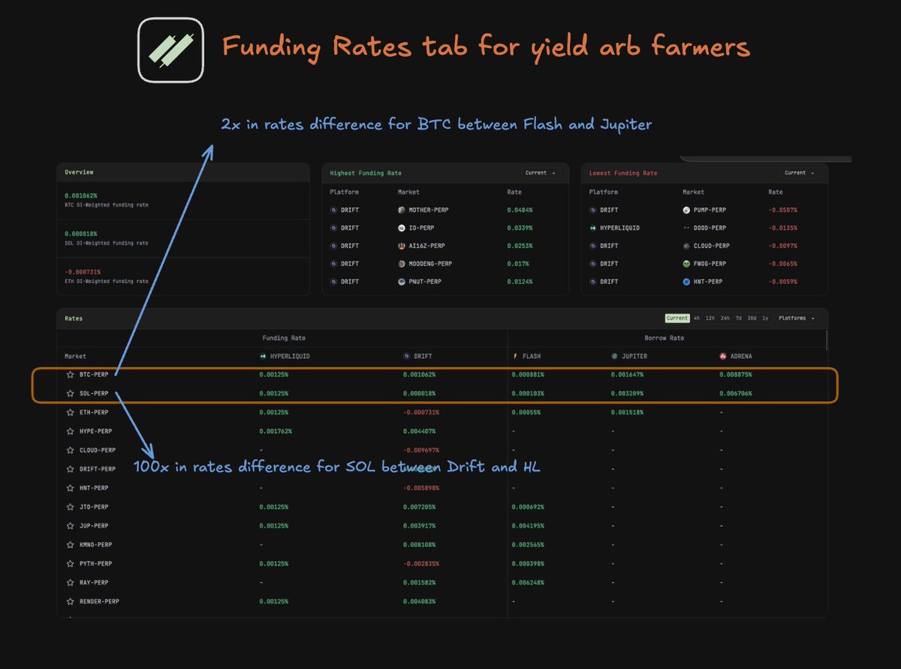This screenshot has height=669, width=901.
Task: Click the candlestick app logo
Action: pyautogui.click(x=171, y=50)
